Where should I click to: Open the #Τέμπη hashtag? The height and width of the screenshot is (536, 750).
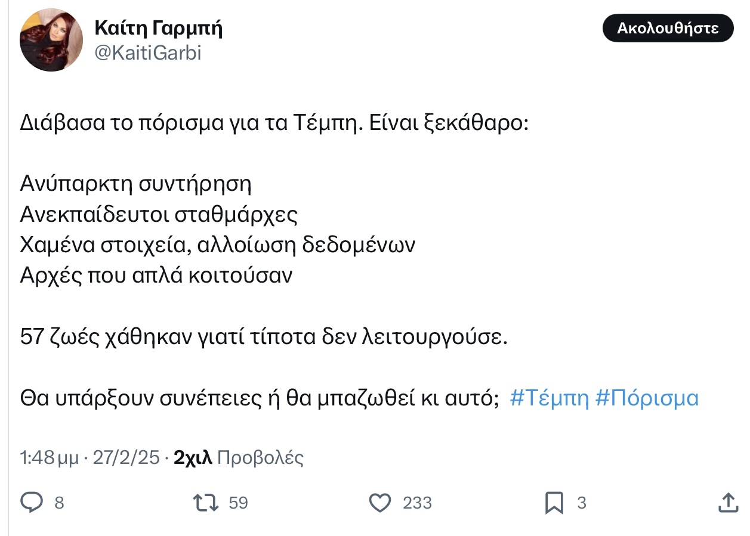click(550, 398)
